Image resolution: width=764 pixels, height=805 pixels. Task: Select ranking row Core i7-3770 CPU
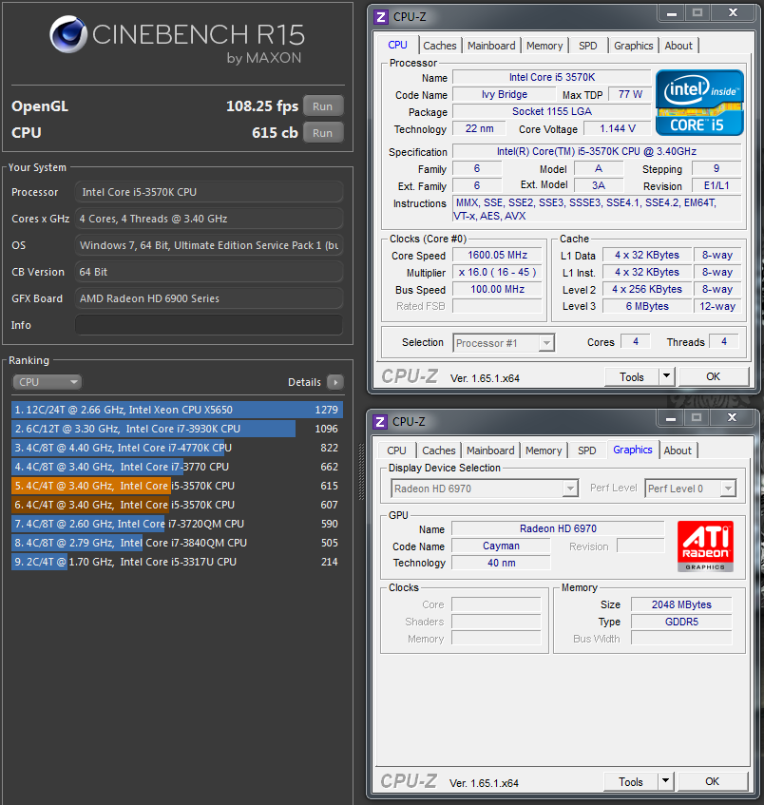(x=177, y=467)
